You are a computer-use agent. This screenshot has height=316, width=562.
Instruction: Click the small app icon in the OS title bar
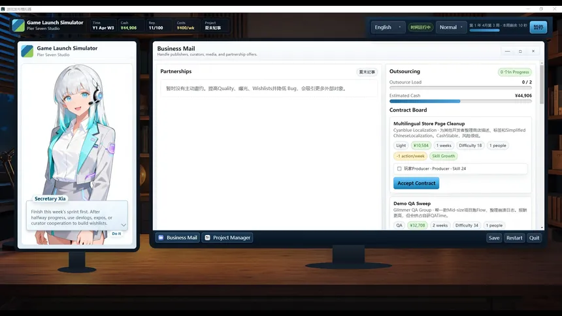pyautogui.click(x=3, y=9)
